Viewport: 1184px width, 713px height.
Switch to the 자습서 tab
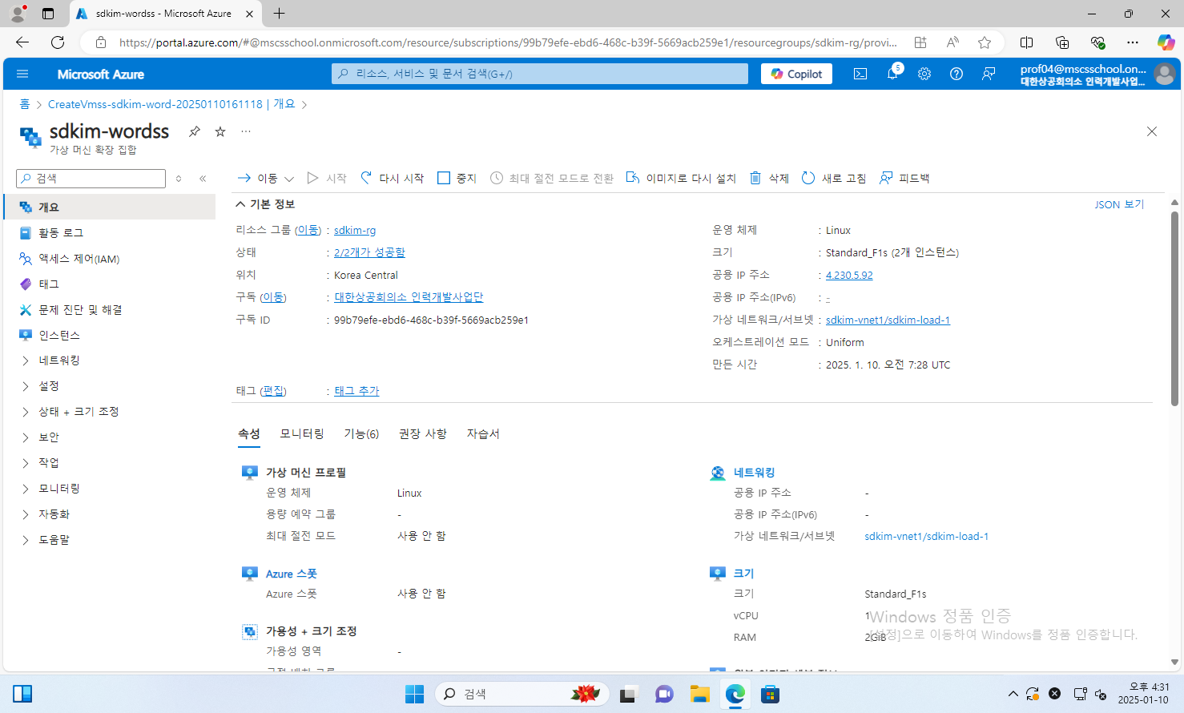click(483, 433)
